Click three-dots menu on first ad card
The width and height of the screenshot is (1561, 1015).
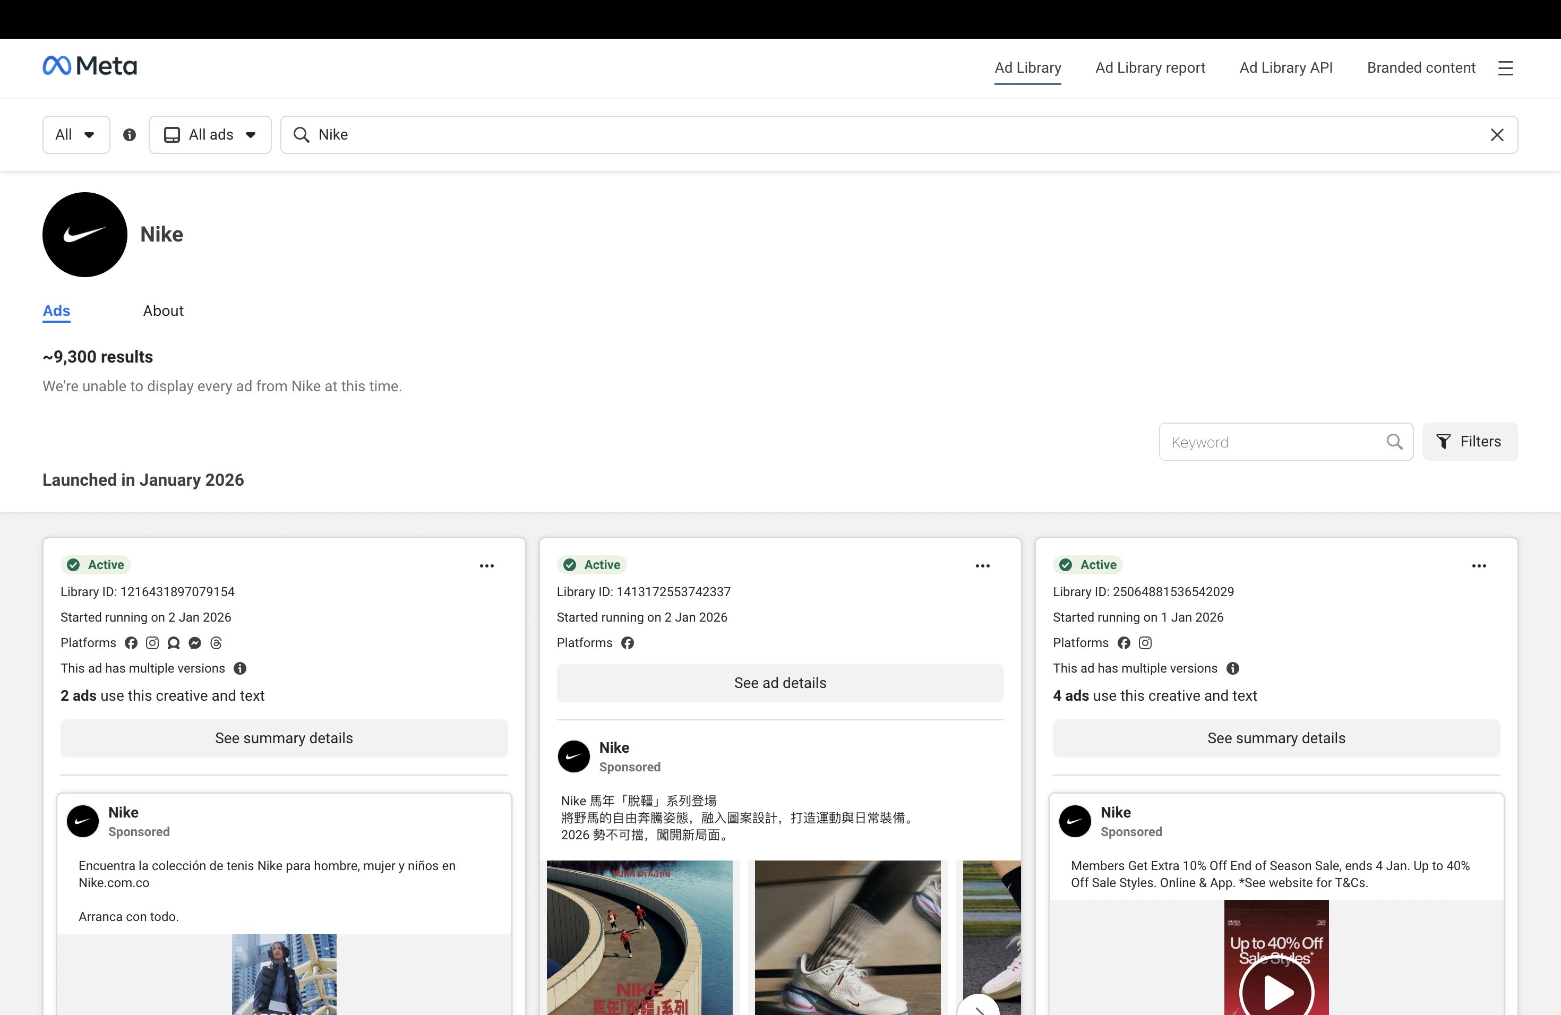point(486,566)
